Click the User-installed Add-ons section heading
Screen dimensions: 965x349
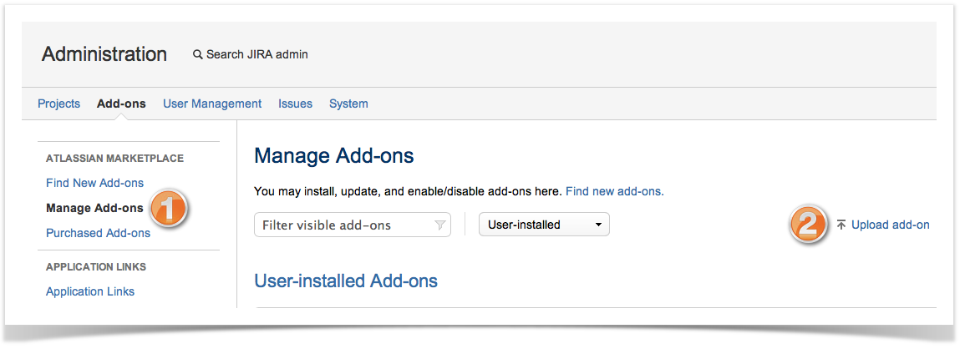pos(345,281)
